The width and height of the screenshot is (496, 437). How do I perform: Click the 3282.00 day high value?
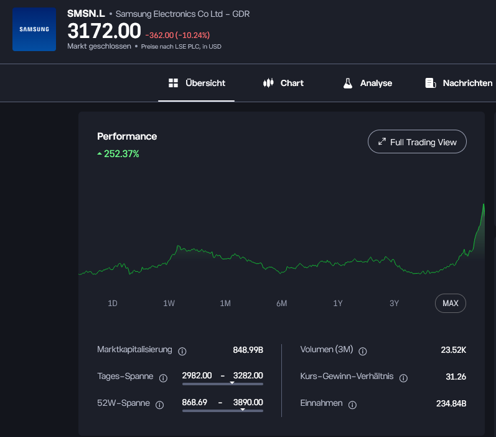tap(248, 375)
